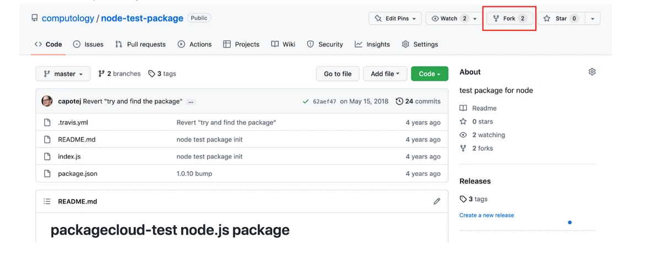
Task: Click the Watch count badge 2
Action: click(464, 18)
